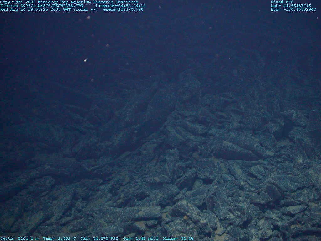
Task: Click the timecode=04:55:24:12 value
Action: [x=121, y=6]
